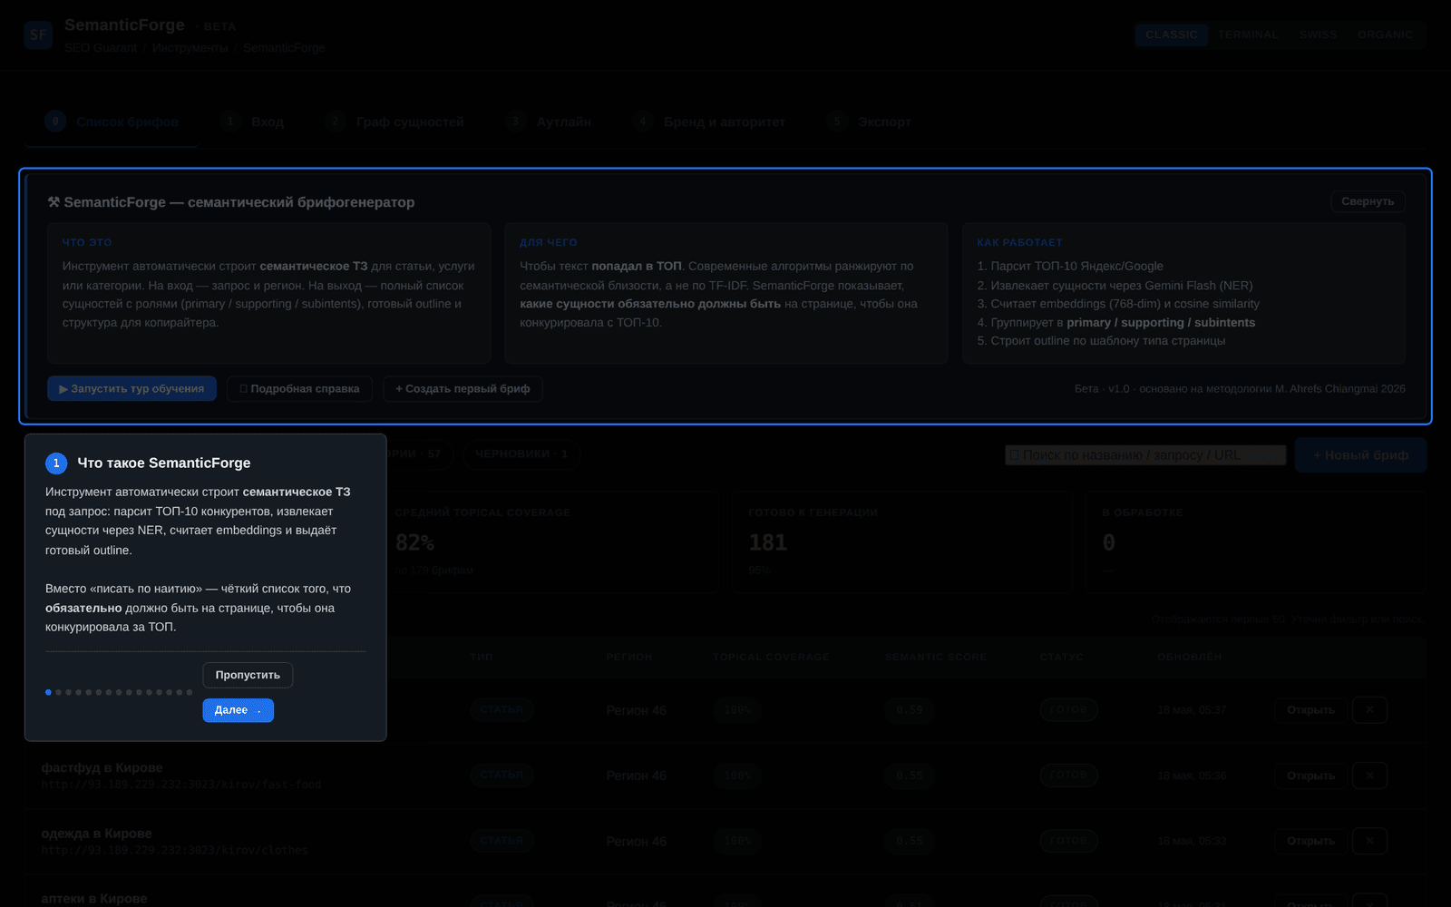Click the kirov/fast-food URL text
This screenshot has height=907, width=1451.
coord(180,785)
